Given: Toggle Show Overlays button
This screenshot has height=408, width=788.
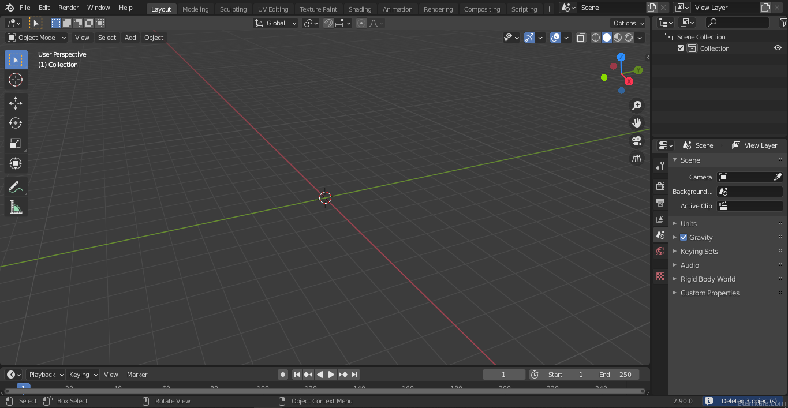Looking at the screenshot, I should 555,38.
